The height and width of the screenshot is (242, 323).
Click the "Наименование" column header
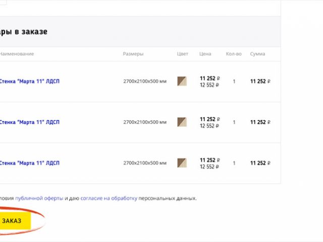pyautogui.click(x=17, y=54)
